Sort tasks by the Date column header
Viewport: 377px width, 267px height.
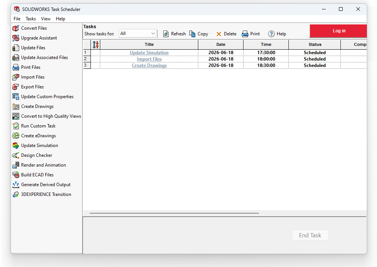[x=221, y=45]
